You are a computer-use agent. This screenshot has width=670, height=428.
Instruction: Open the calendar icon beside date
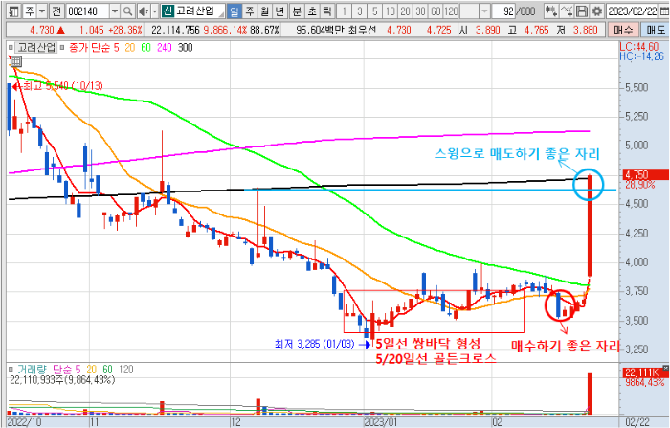coord(663,11)
